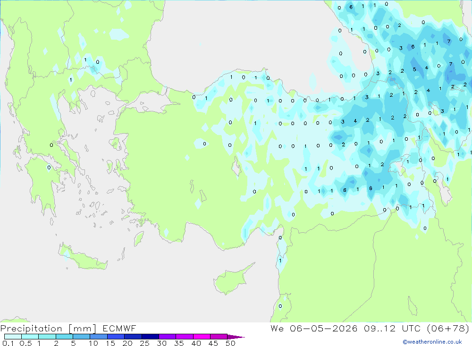This screenshot has height=346, width=472.
Task: Click the 'ECMWF' model label
Action: (119, 328)
